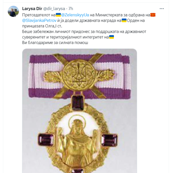Click the top purple gemstone under the ribbon
Screen dimensions: 173x173
78,103
